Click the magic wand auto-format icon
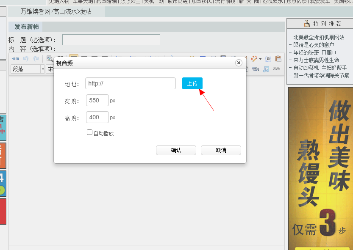The height and width of the screenshot is (250, 353). click(x=254, y=59)
